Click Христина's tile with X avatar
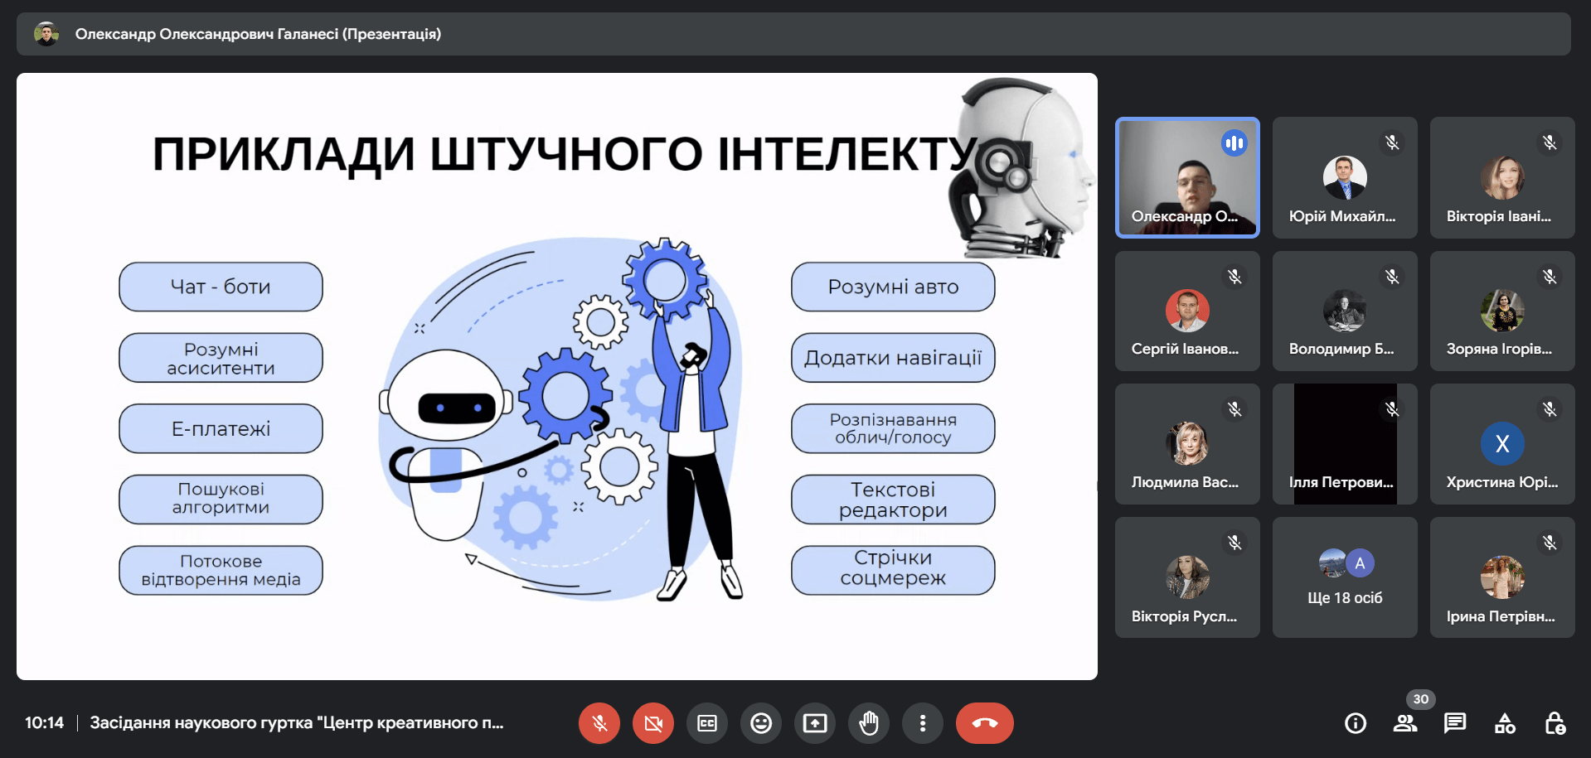 point(1502,444)
